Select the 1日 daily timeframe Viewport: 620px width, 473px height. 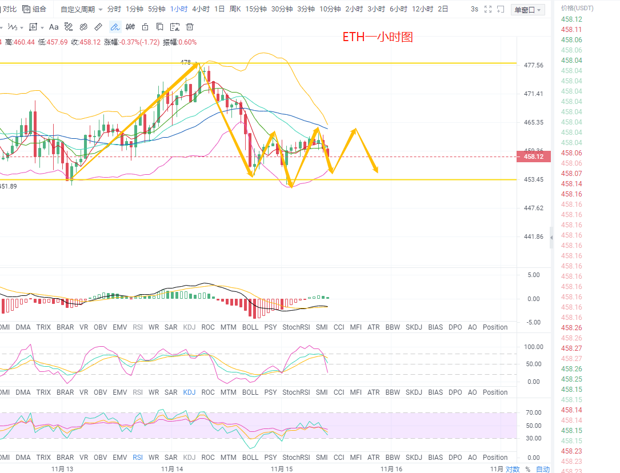click(x=219, y=9)
